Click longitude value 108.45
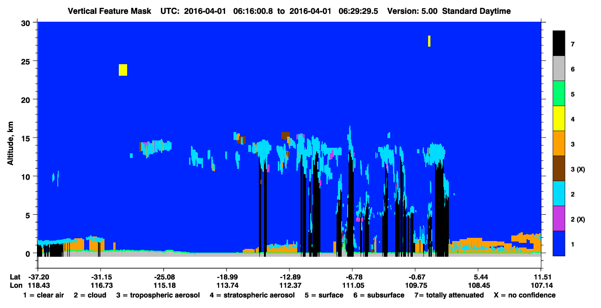This screenshot has width=601, height=308. [478, 285]
